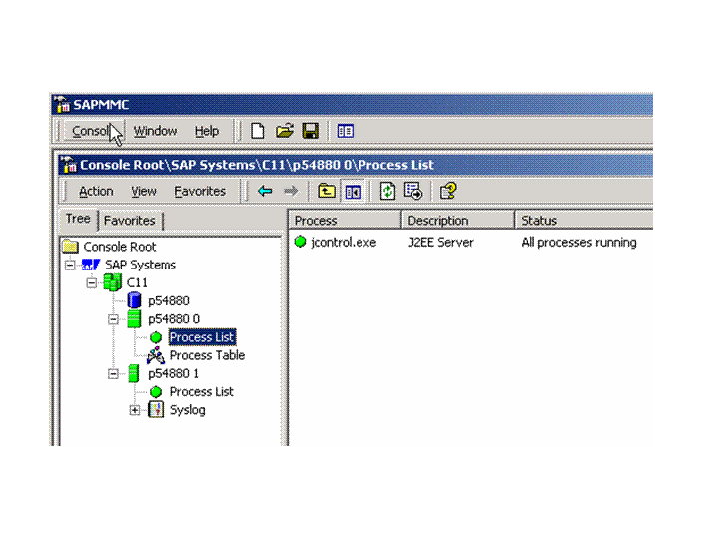Click the All processes running status cell
Screen dimensions: 719x539
click(579, 242)
